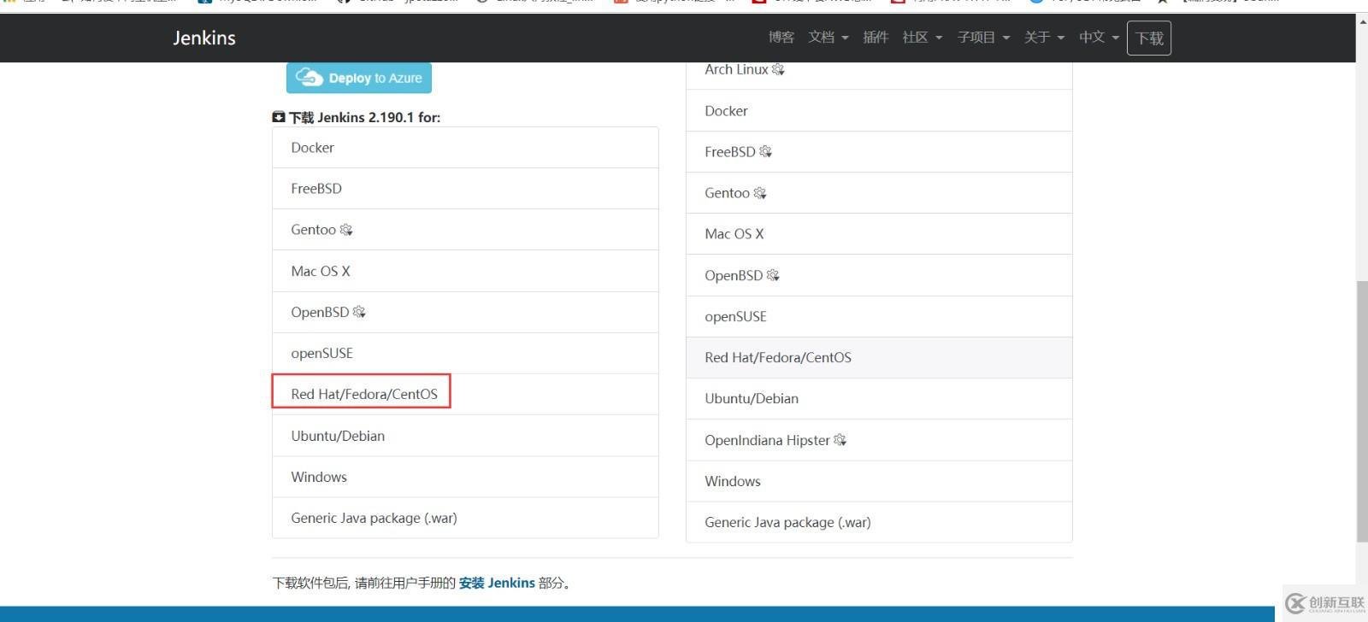Select FreeBSD in the right list
The image size is (1368, 622).
879,152
